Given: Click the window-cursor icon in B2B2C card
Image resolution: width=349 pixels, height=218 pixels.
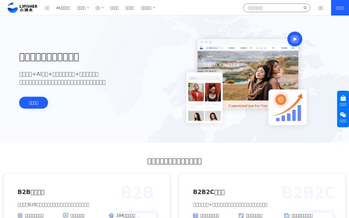Looking at the screenshot, I should click(x=241, y=216).
